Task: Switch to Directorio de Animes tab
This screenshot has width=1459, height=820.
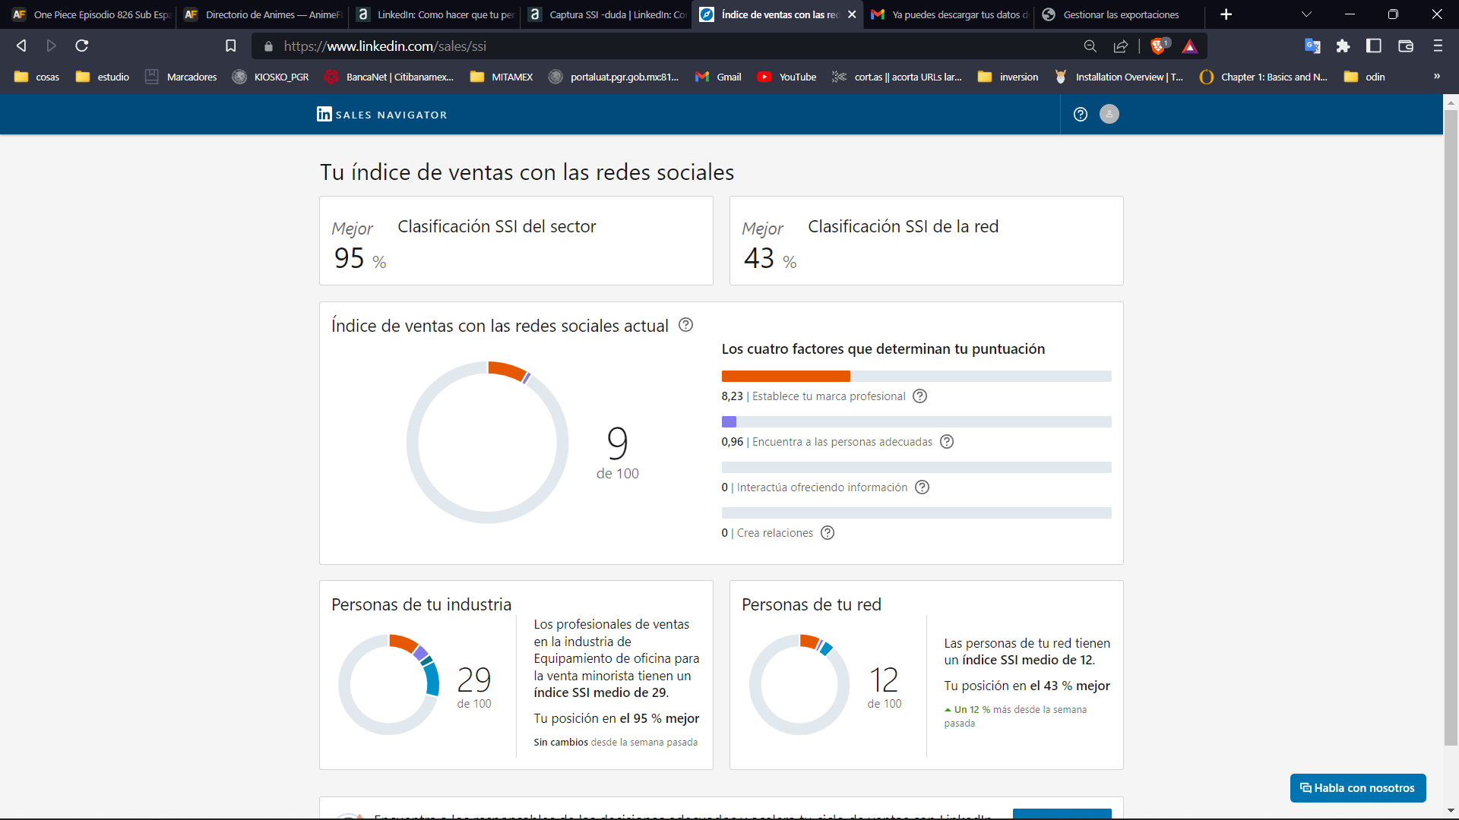Action: pyautogui.click(x=262, y=14)
